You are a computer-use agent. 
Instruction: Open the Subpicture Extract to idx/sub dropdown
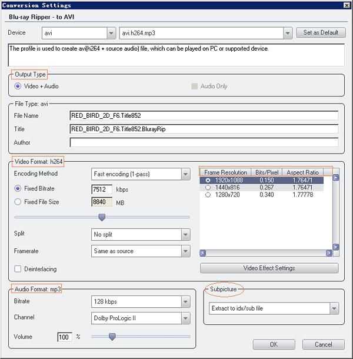click(x=274, y=308)
